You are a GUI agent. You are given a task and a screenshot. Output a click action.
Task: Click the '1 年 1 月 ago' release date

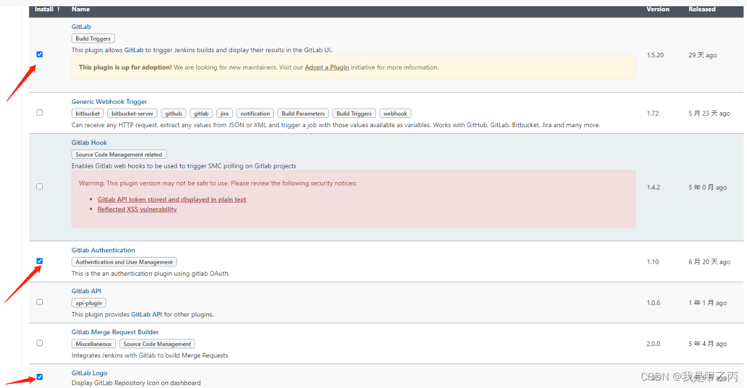(x=708, y=303)
